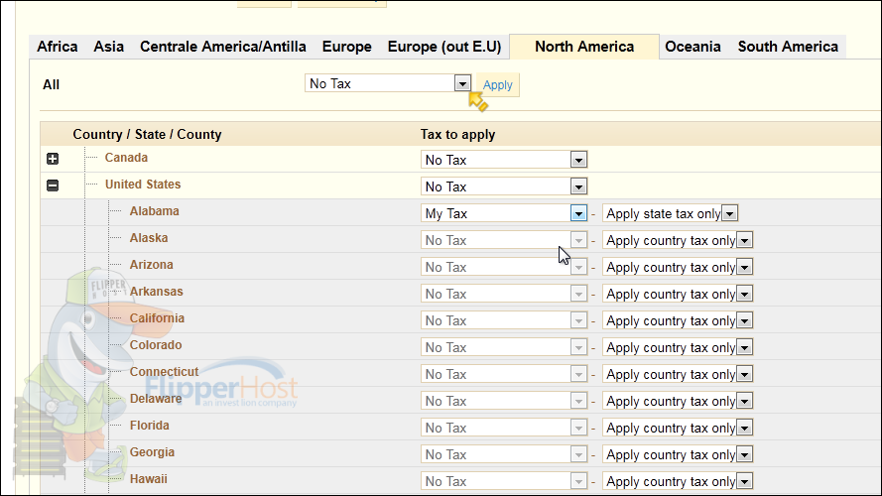Click the Apply button for All
The height and width of the screenshot is (496, 882).
click(497, 85)
